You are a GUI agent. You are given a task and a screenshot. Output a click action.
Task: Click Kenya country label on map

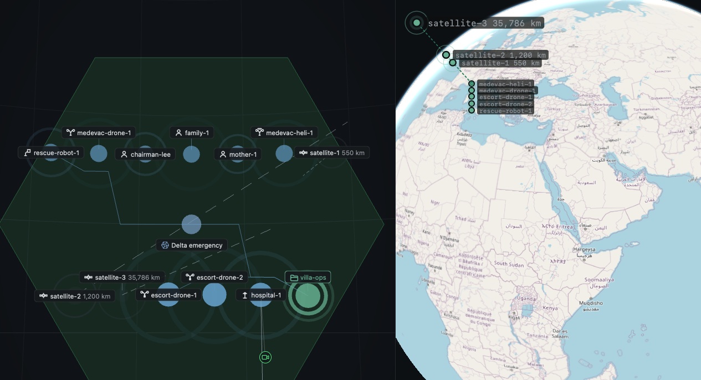tap(550, 308)
